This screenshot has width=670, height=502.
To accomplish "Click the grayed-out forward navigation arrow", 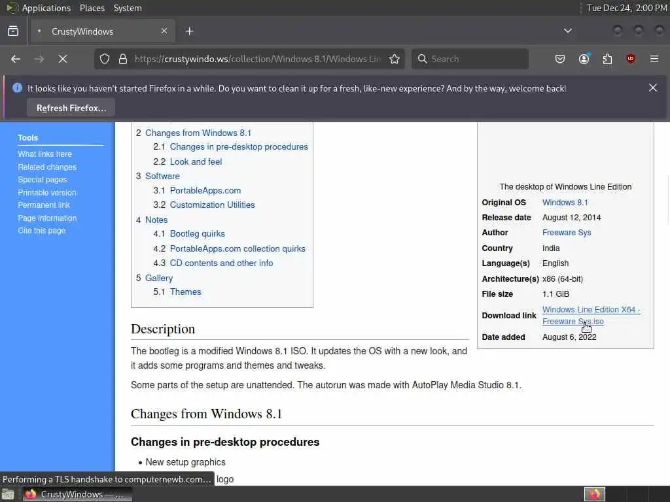I will pos(39,59).
